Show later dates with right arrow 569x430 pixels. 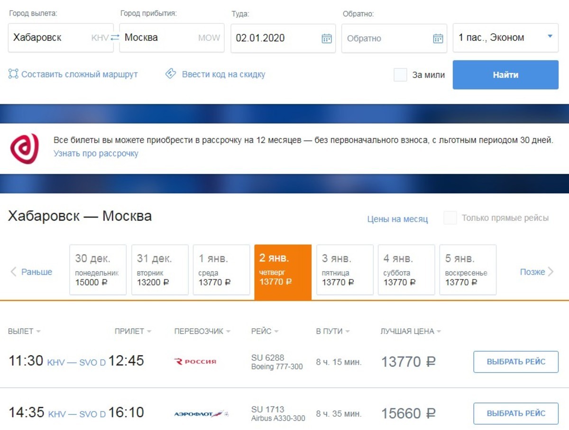551,272
